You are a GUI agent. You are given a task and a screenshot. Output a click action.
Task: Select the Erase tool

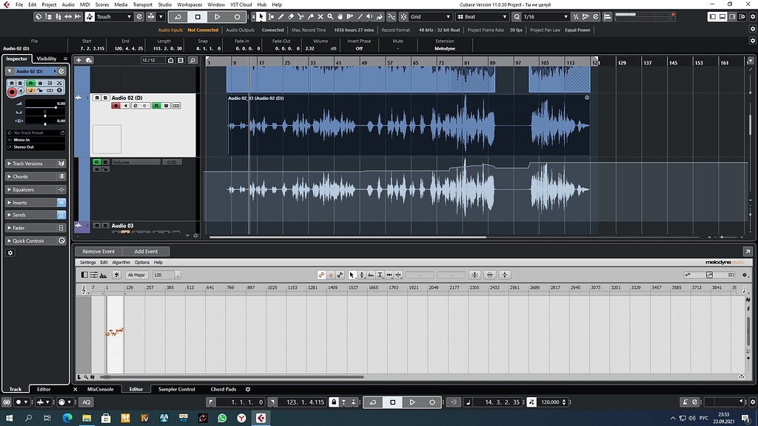[x=290, y=16]
